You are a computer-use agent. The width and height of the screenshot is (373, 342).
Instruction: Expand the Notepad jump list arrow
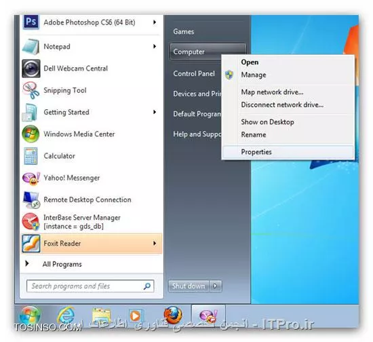[155, 46]
